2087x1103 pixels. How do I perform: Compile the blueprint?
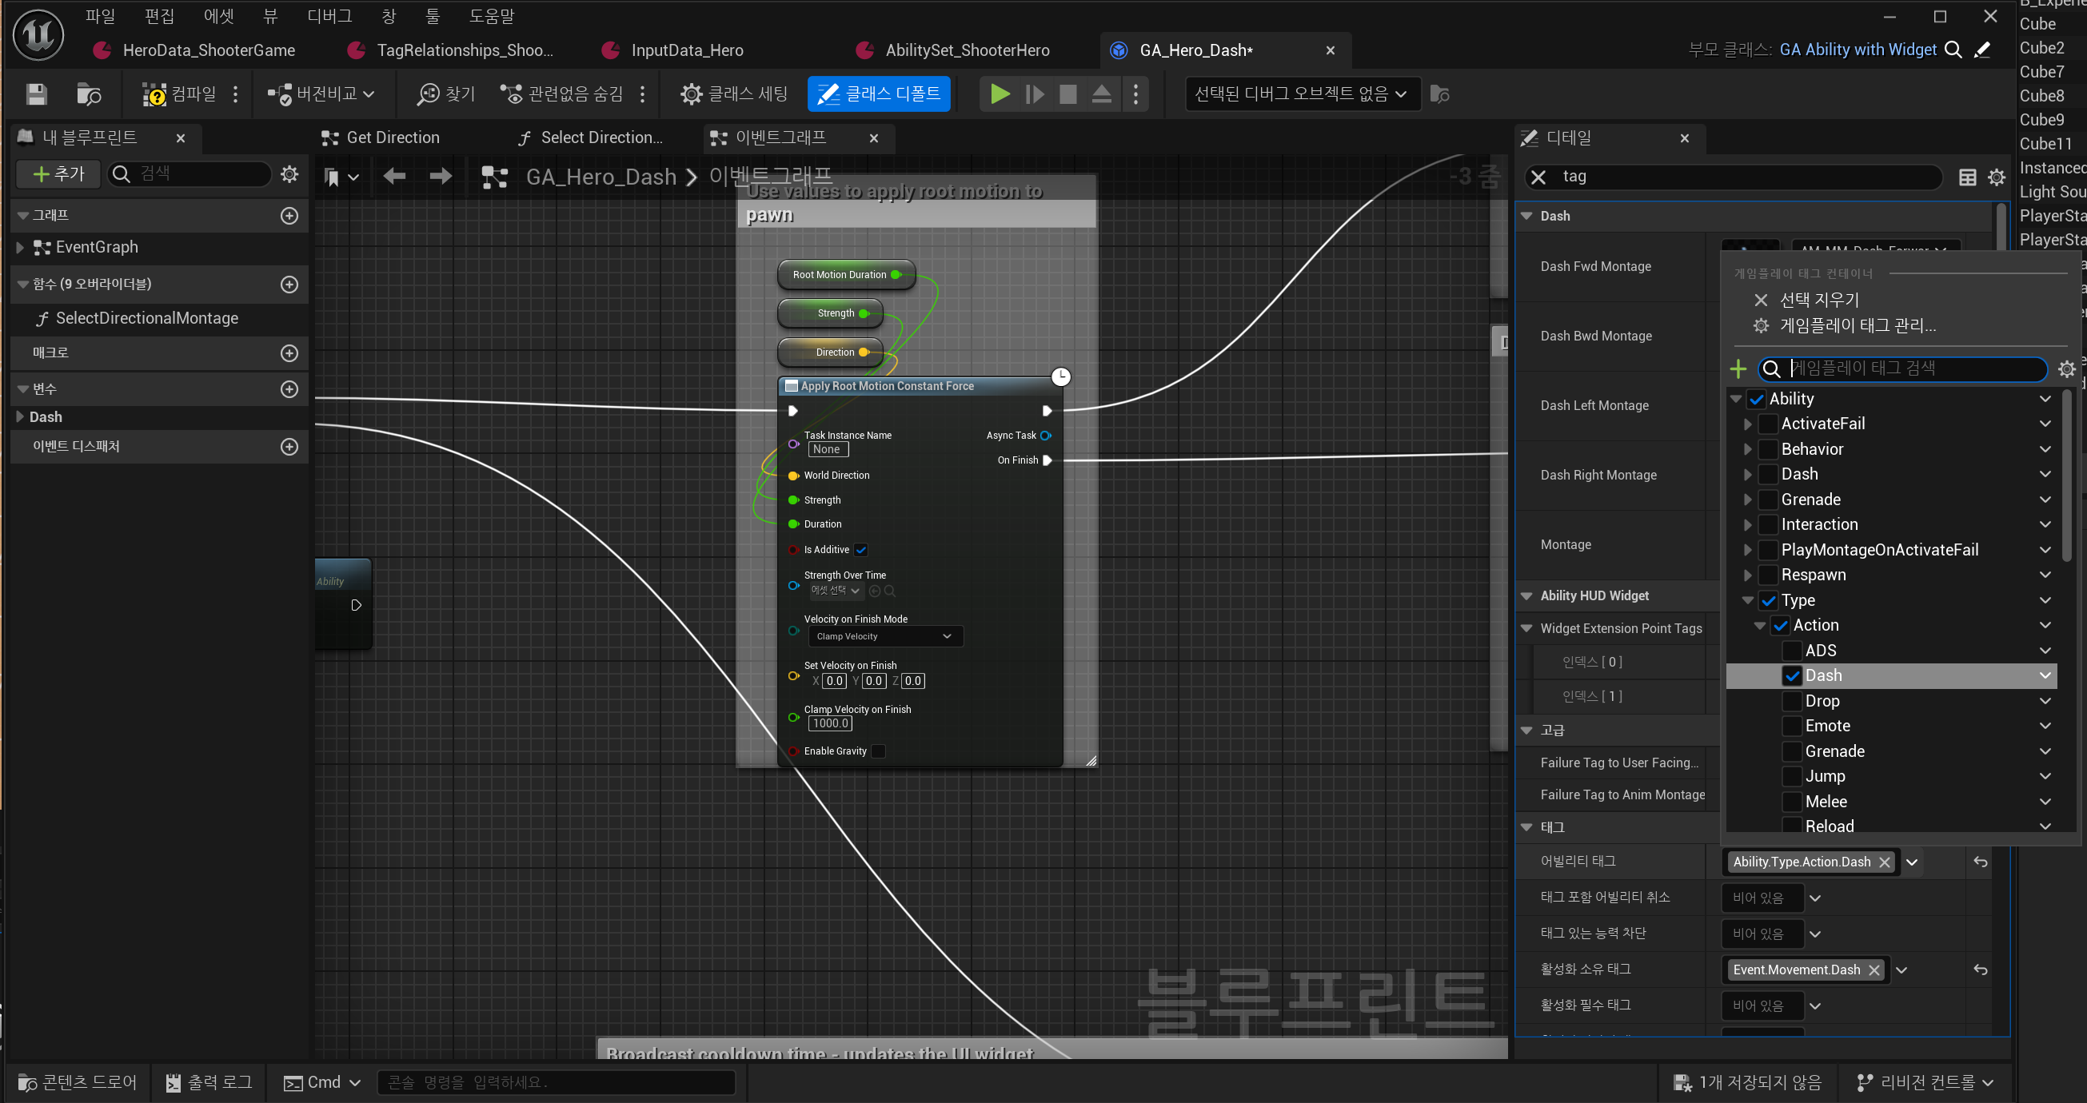pyautogui.click(x=179, y=94)
